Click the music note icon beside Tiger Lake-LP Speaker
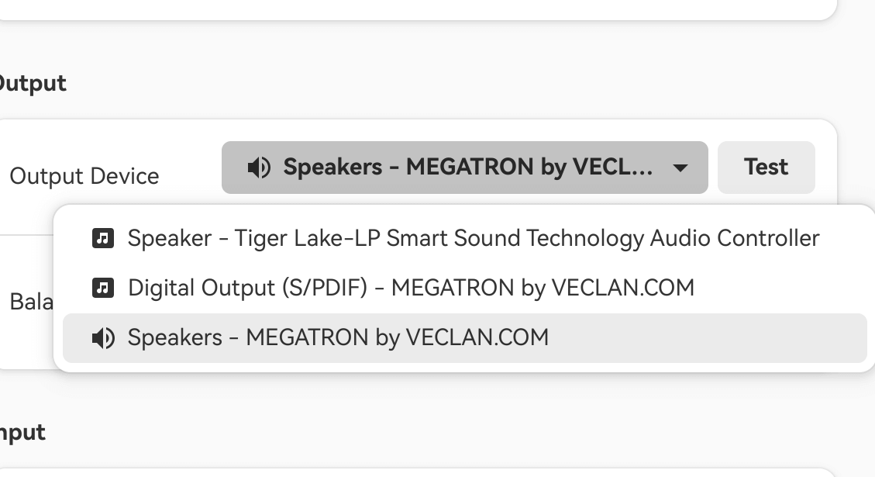This screenshot has width=875, height=477. 103,238
